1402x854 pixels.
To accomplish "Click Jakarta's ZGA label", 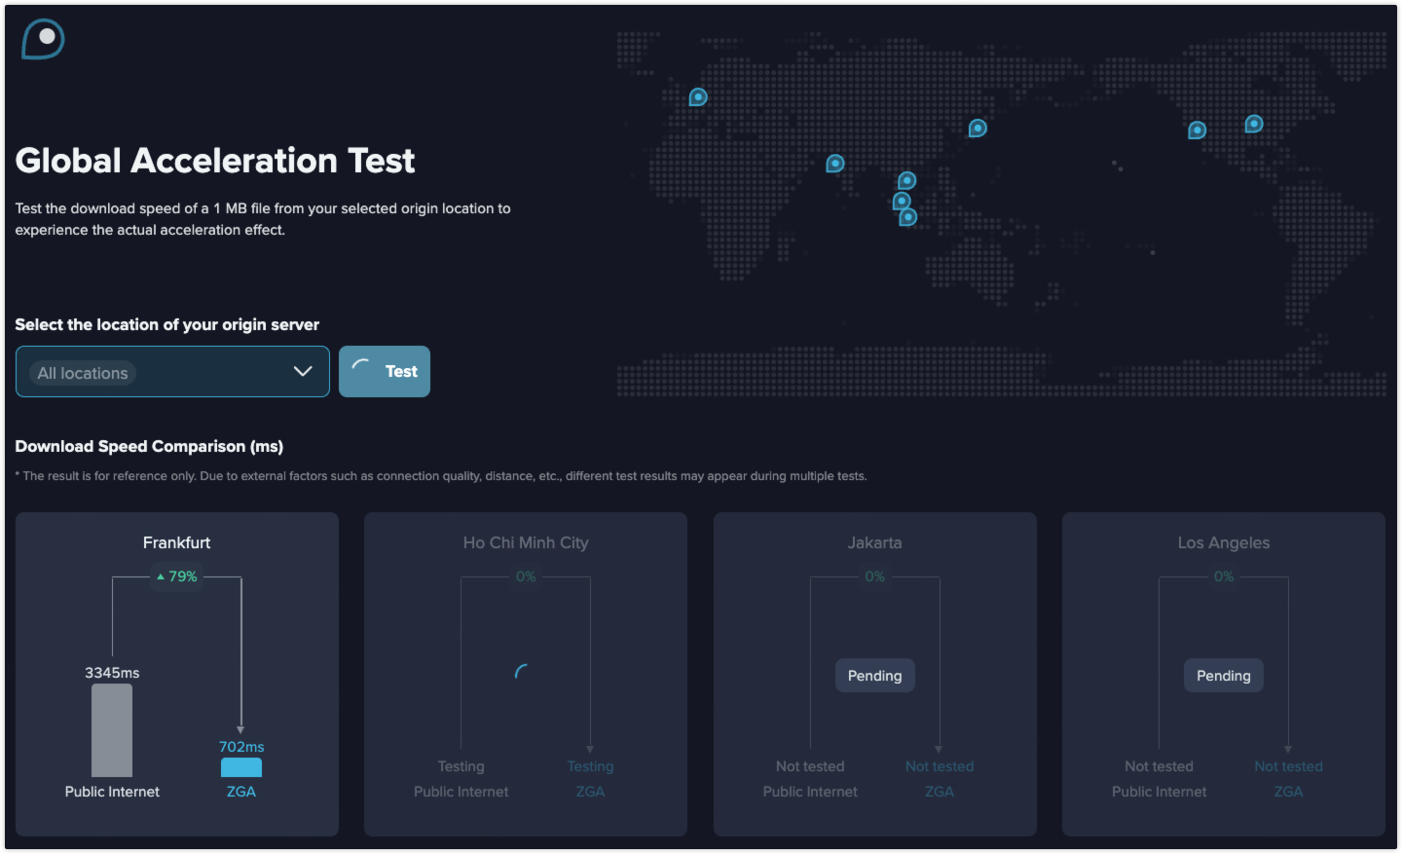I will [x=940, y=792].
